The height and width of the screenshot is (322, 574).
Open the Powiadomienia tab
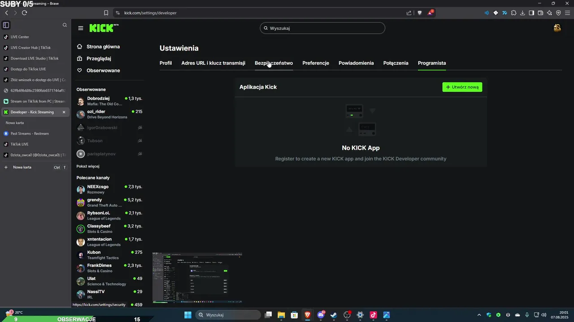click(356, 63)
